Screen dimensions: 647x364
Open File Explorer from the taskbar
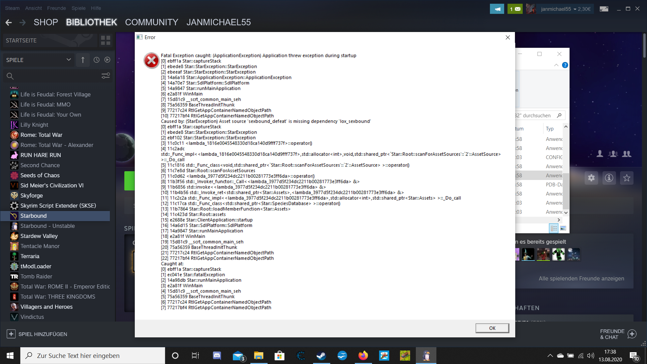pyautogui.click(x=258, y=356)
